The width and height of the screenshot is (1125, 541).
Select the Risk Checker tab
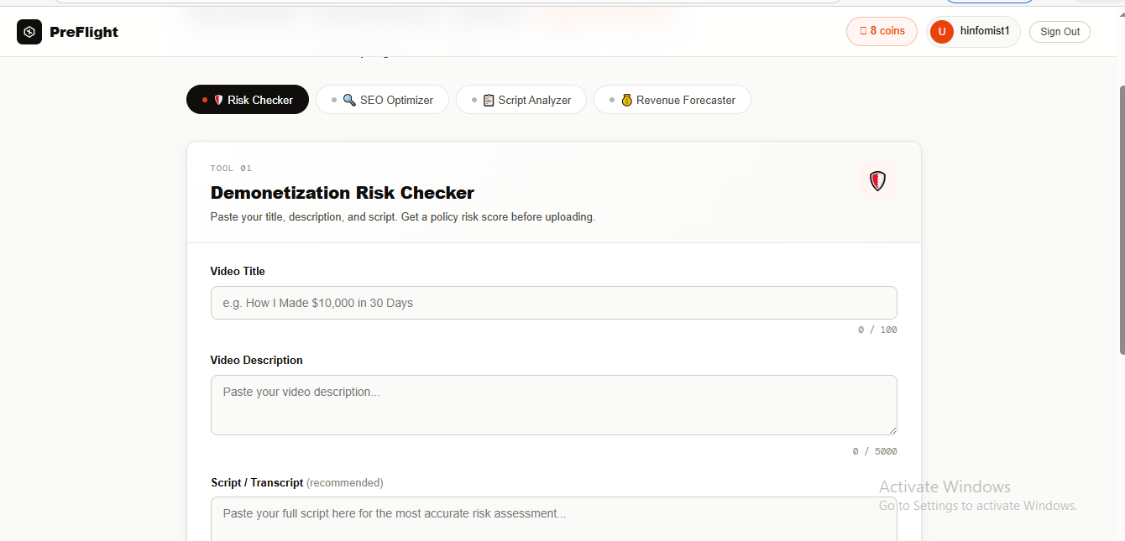point(248,100)
